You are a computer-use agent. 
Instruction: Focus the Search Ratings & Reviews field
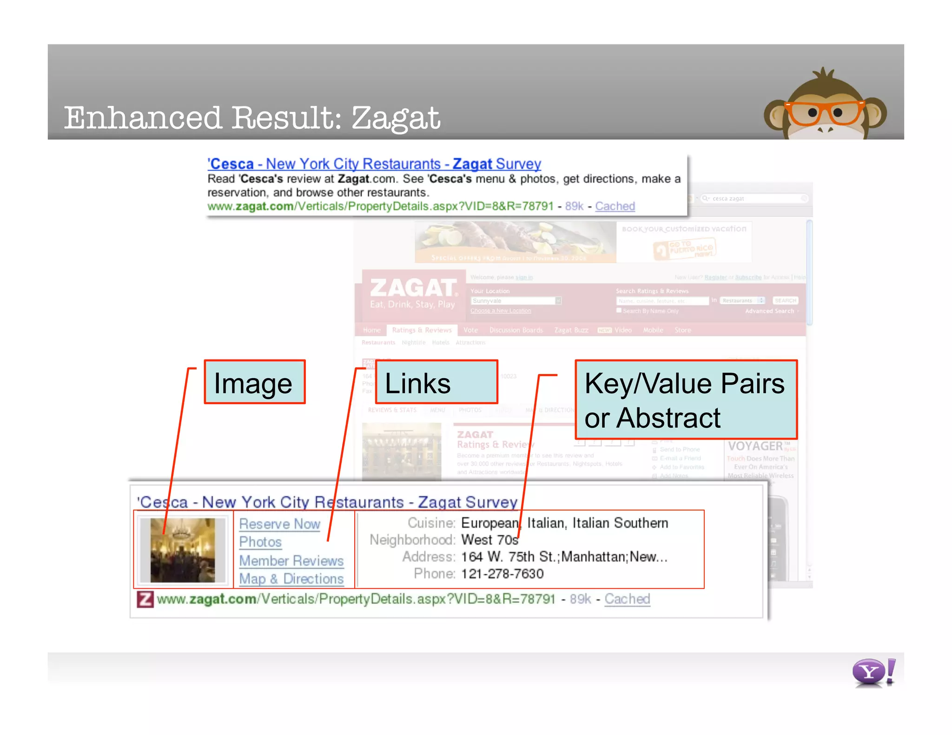[662, 301]
